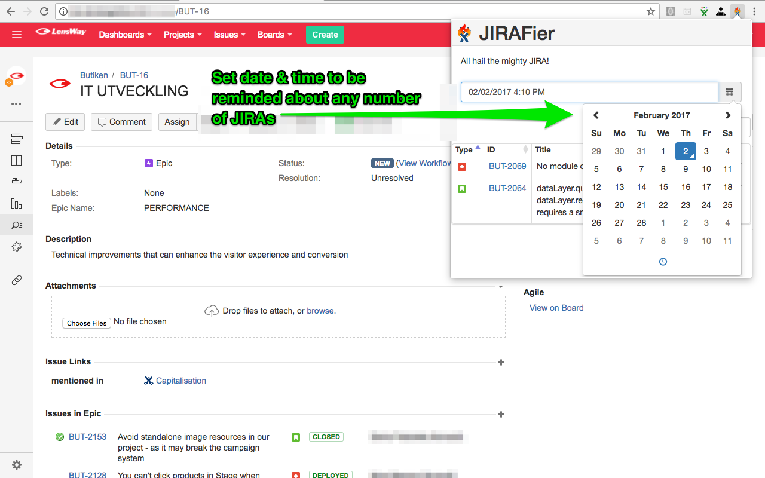The height and width of the screenshot is (478, 765).
Task: Open the Issues dropdown menu
Action: pos(229,35)
